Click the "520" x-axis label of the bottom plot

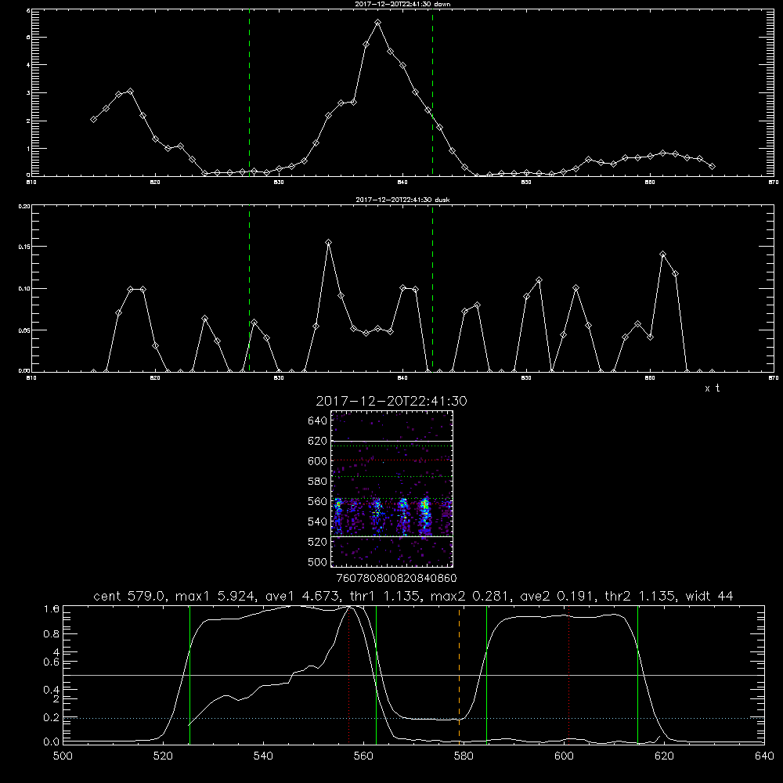click(x=163, y=756)
